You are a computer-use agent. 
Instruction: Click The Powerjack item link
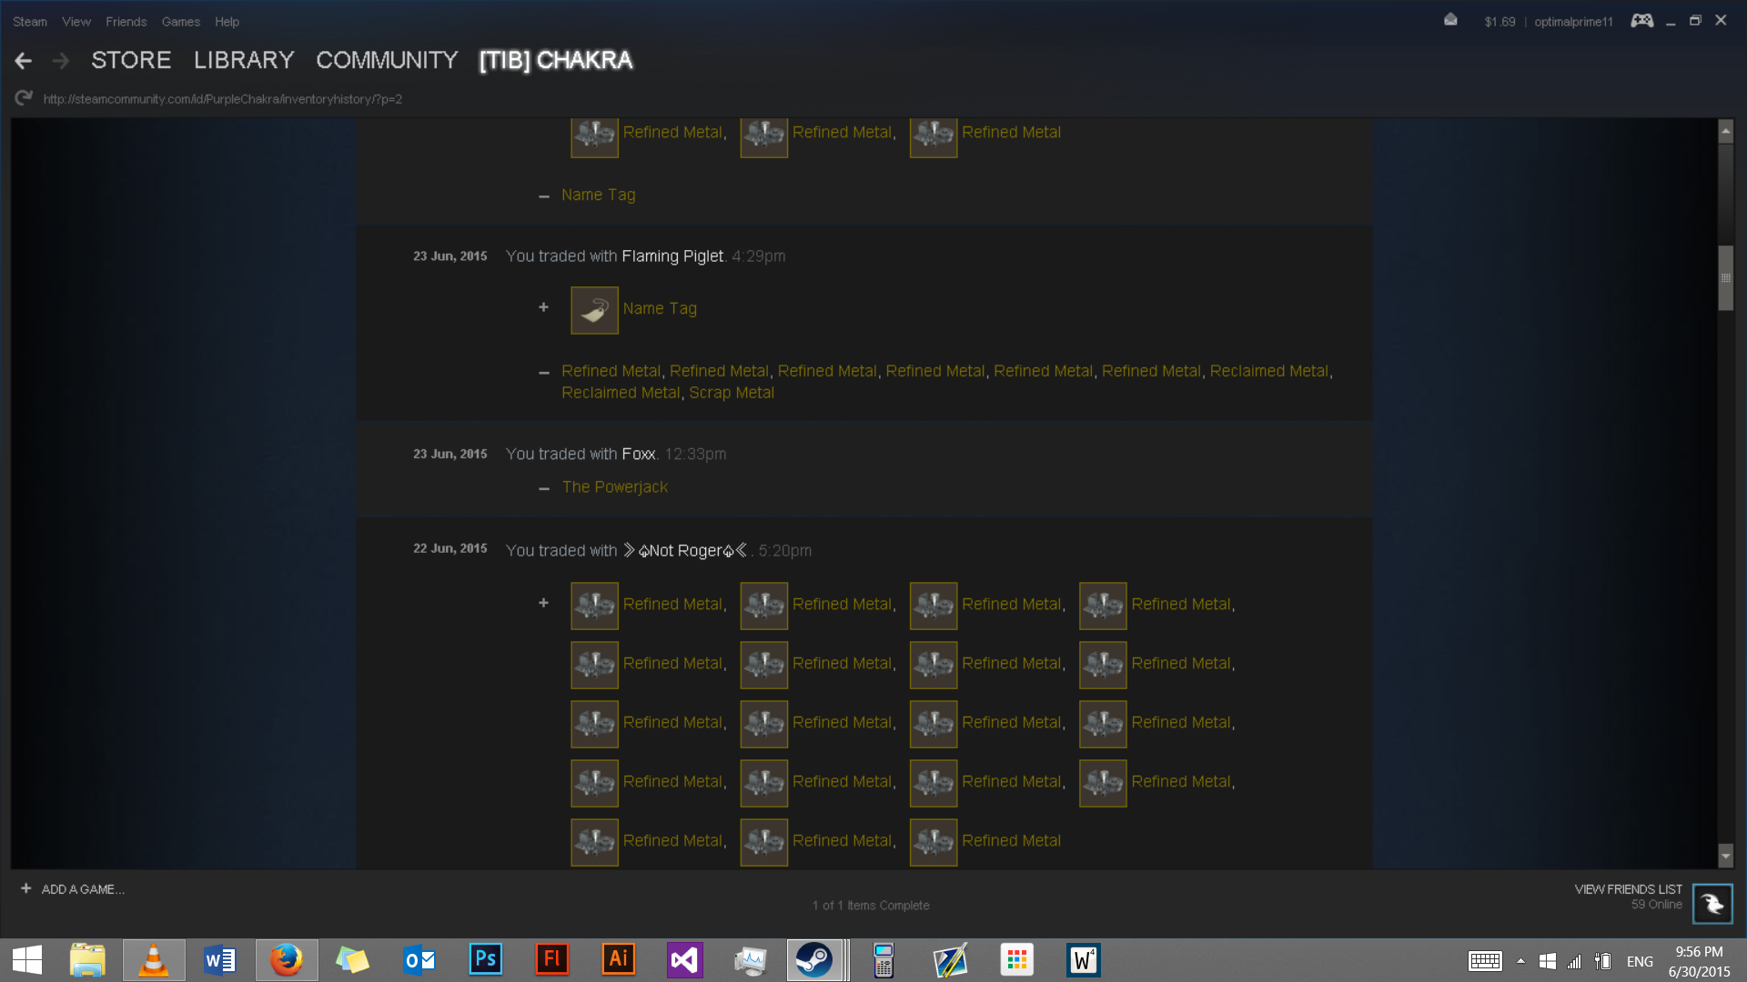click(614, 487)
